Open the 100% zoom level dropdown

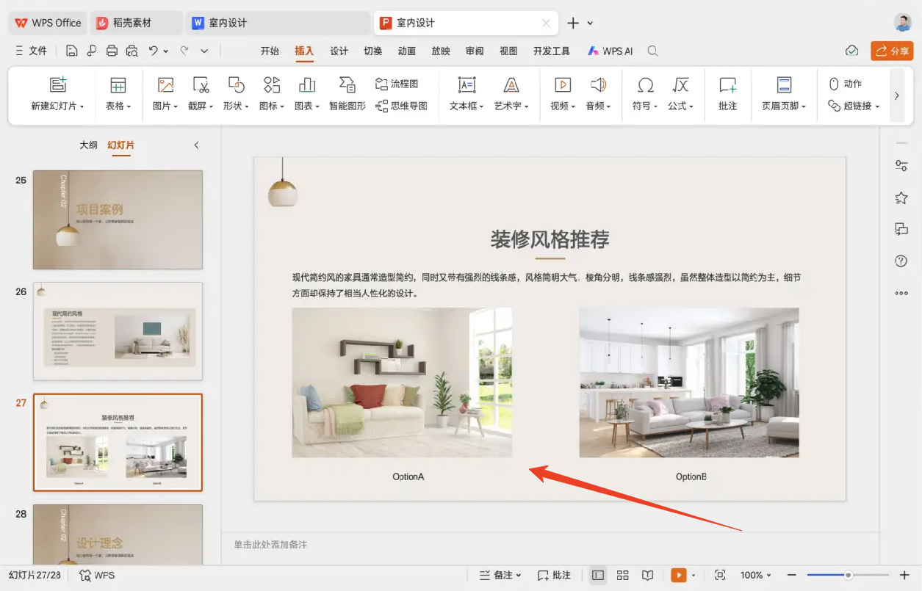click(756, 575)
